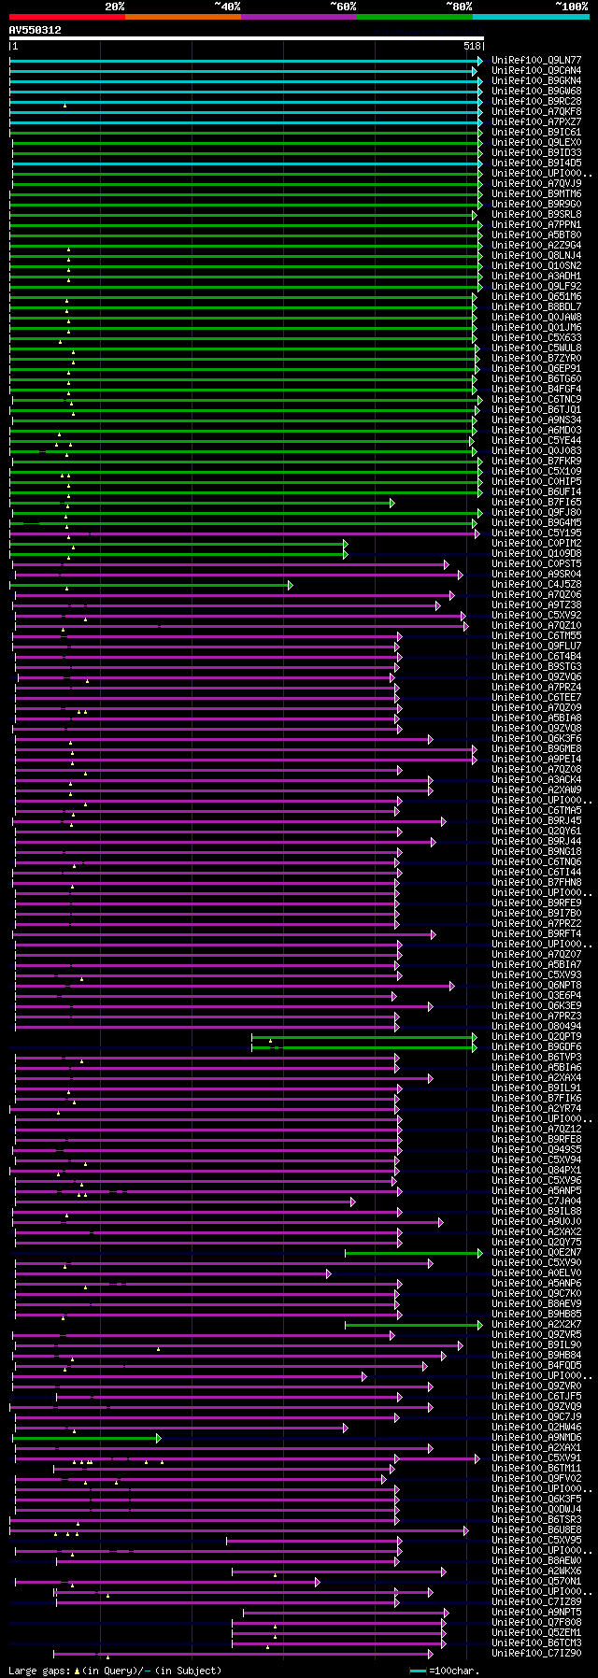
Task: Select the query label AV550312
Action: pos(36,30)
